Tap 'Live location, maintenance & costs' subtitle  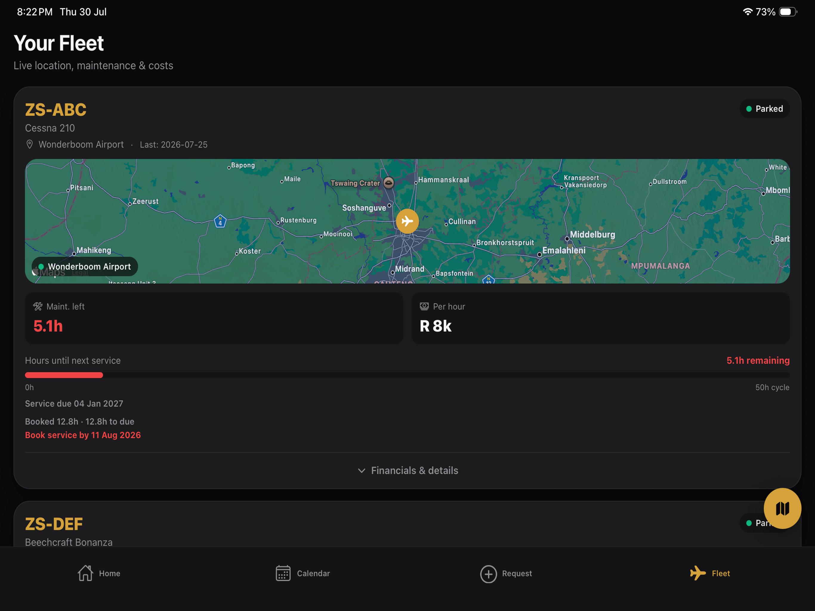[x=94, y=66]
